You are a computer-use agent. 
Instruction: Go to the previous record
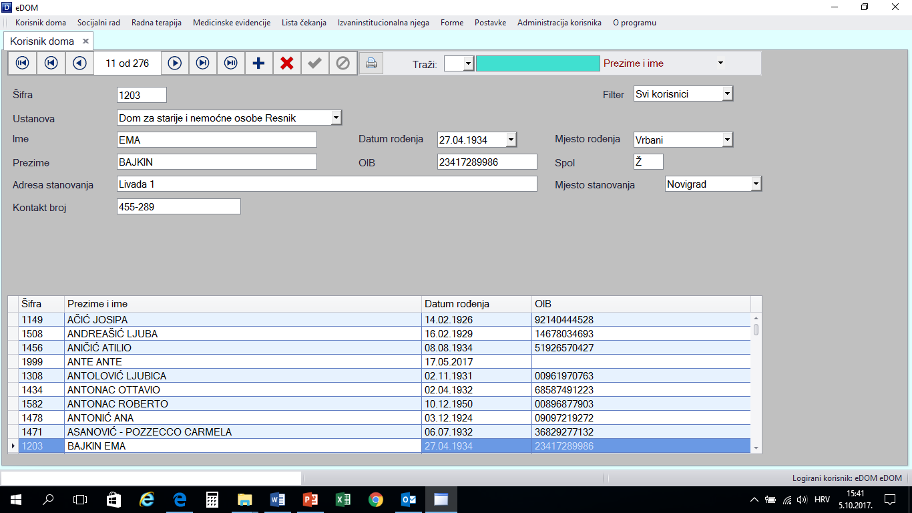79,63
